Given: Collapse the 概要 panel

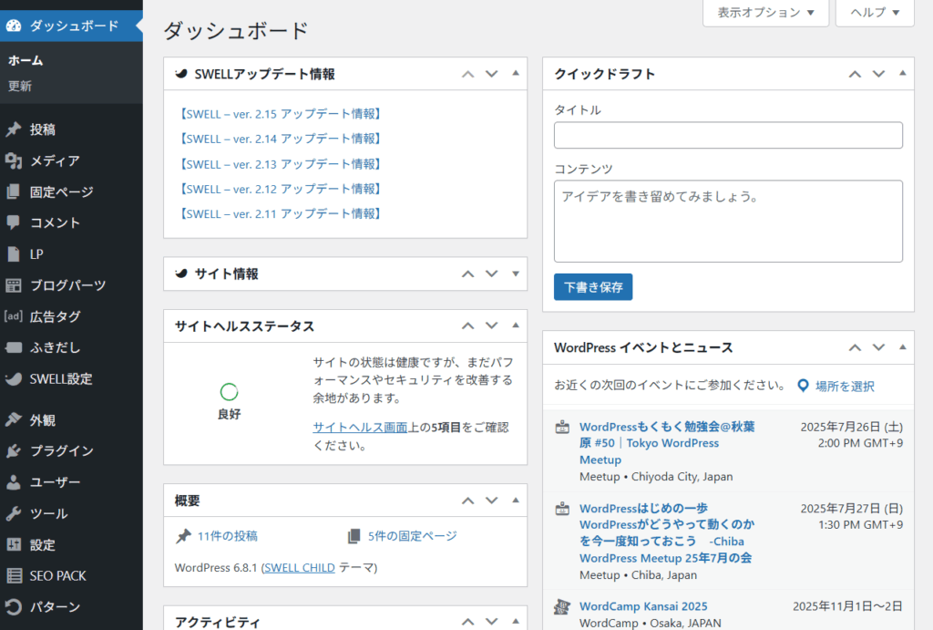Looking at the screenshot, I should 516,501.
